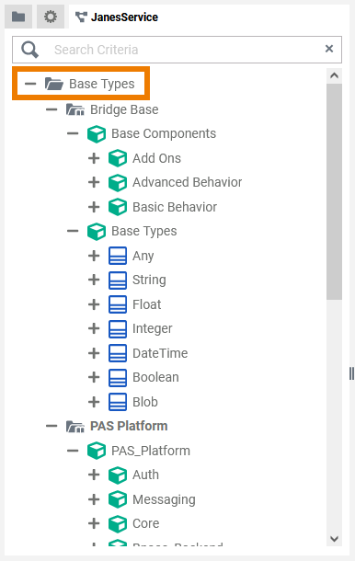Viewport: 355px width, 561px height.
Task: Collapse the top Base Types folder
Action: [x=30, y=84]
